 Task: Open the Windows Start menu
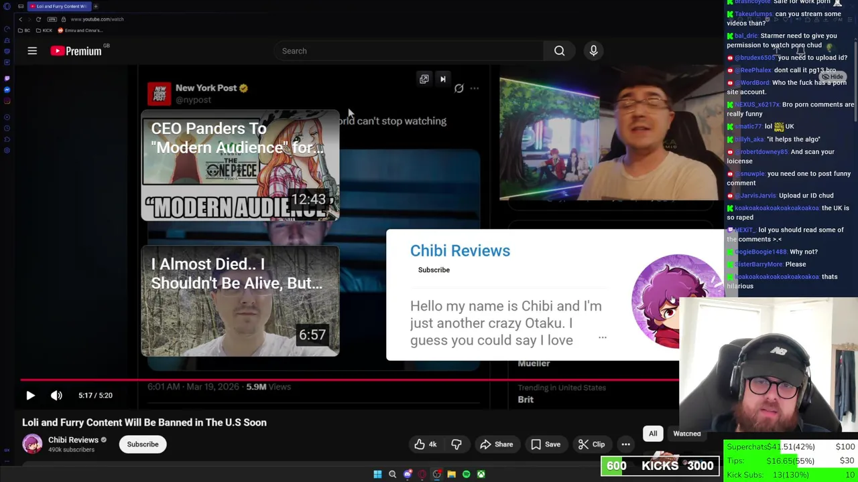pyautogui.click(x=377, y=474)
